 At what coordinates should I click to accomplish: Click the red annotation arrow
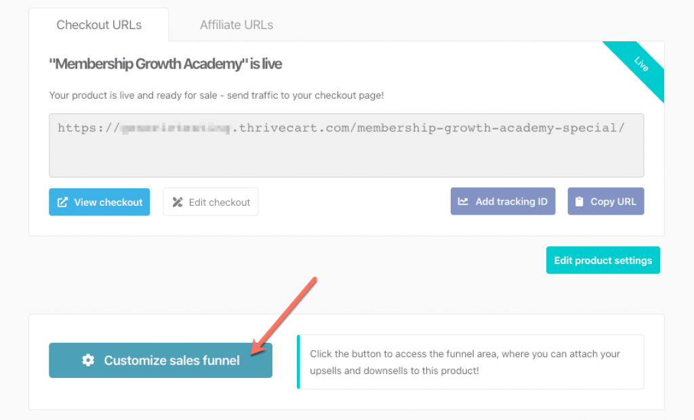pyautogui.click(x=283, y=314)
